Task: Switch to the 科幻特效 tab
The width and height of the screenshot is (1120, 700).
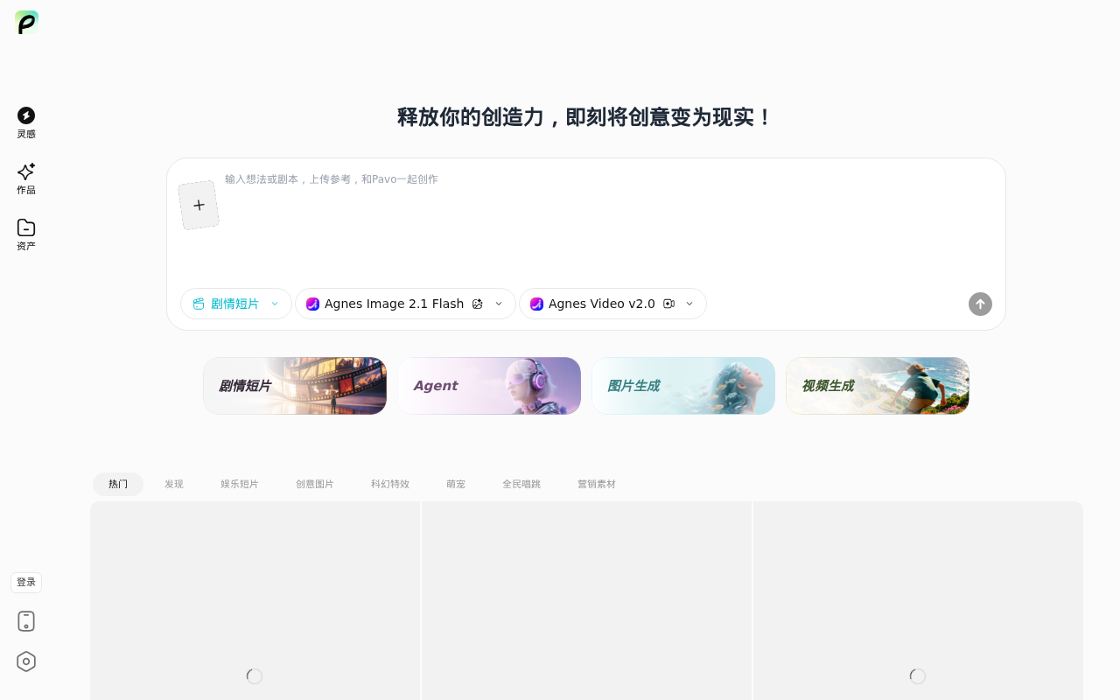Action: [390, 484]
